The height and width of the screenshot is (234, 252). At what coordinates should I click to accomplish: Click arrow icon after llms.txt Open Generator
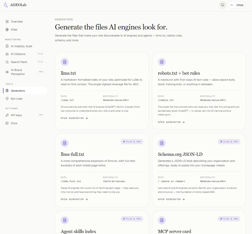pos(87,118)
